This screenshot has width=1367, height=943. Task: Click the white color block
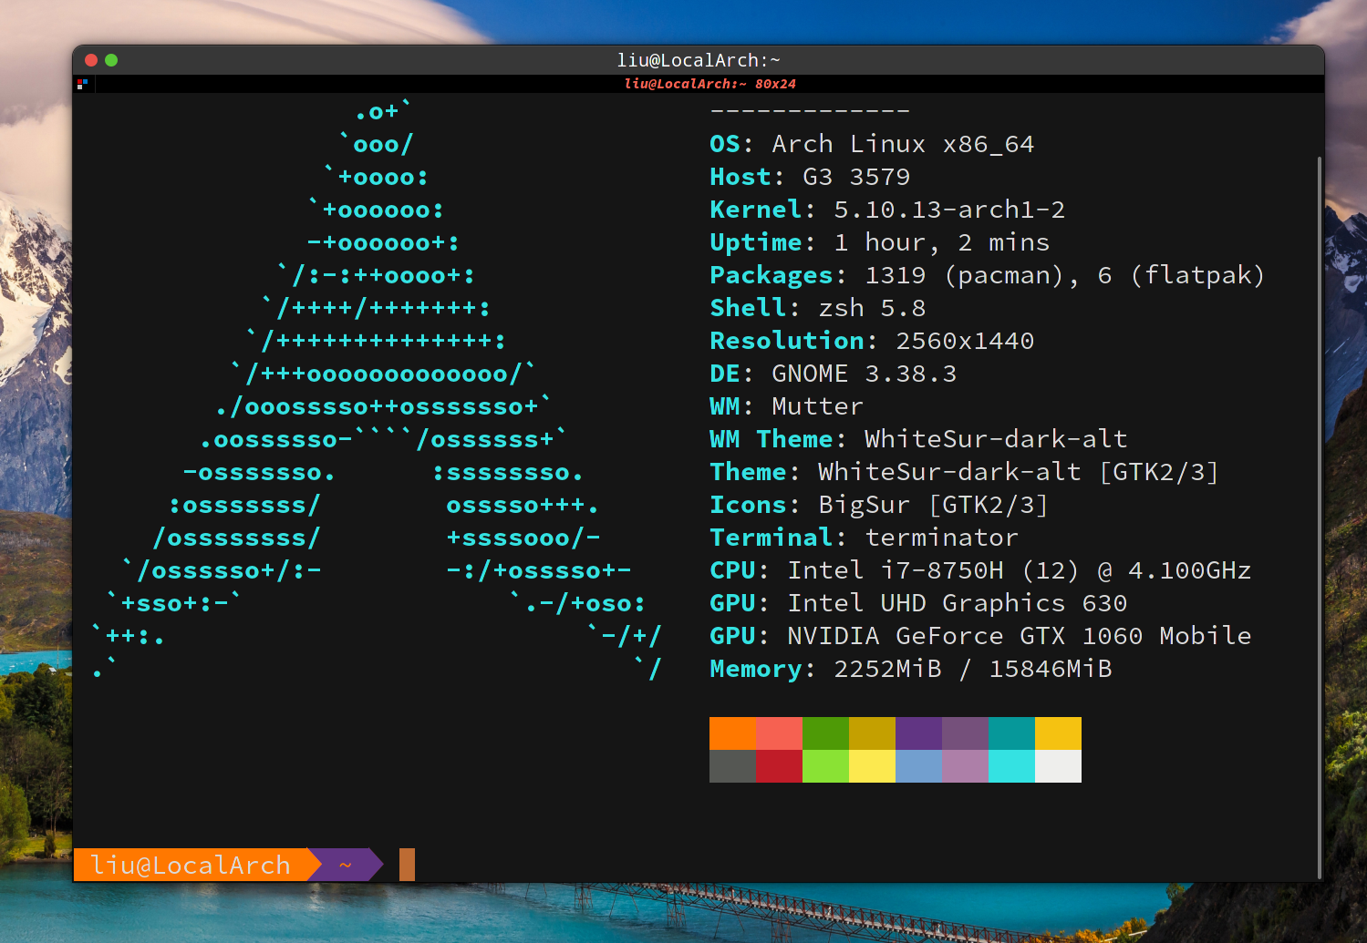[1059, 766]
